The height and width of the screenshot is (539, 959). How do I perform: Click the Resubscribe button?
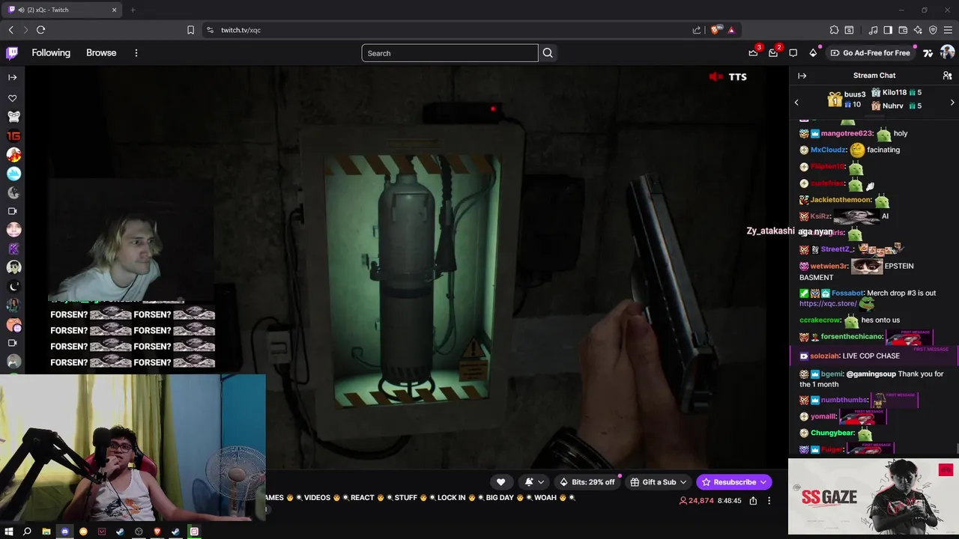coord(733,482)
